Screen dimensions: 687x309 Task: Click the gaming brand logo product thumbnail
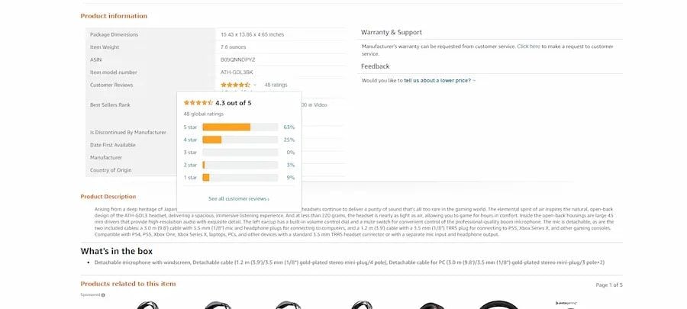coord(566,304)
